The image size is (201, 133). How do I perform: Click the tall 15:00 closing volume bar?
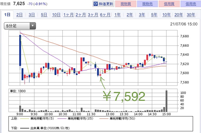166,101
